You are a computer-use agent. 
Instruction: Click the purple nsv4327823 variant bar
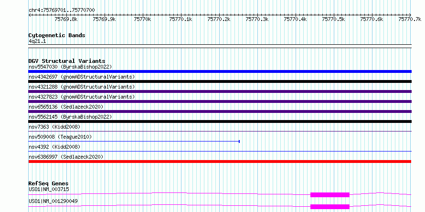[x=220, y=101]
